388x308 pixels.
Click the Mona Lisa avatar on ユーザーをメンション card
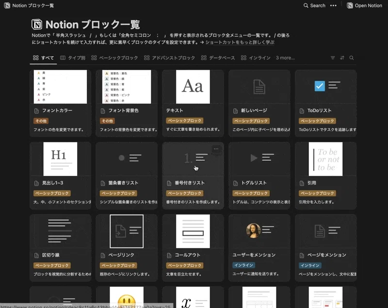point(253,231)
